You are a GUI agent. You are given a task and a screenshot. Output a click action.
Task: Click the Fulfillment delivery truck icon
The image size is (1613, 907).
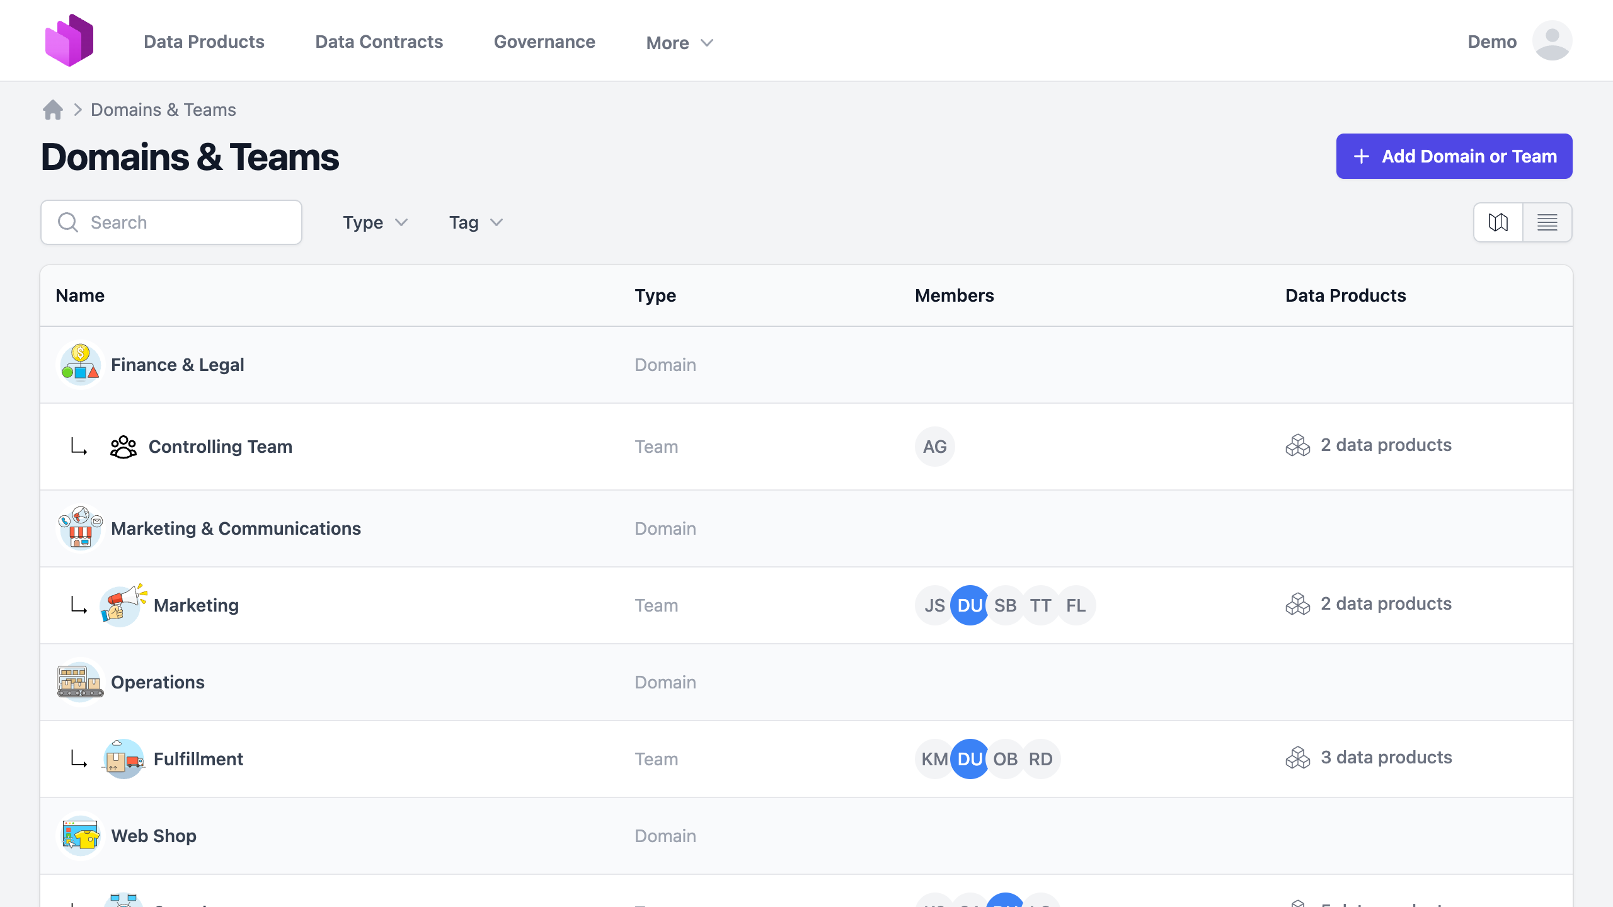[123, 759]
